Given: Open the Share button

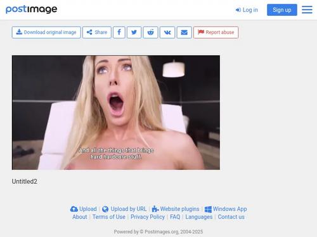Looking at the screenshot, I should pyautogui.click(x=97, y=32).
